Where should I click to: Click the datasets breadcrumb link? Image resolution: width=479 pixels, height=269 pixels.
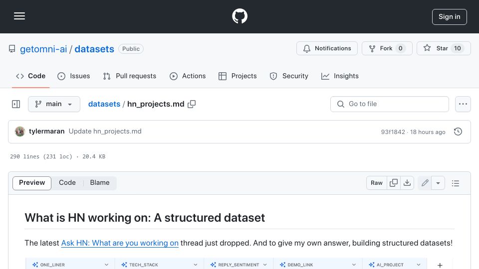104,104
